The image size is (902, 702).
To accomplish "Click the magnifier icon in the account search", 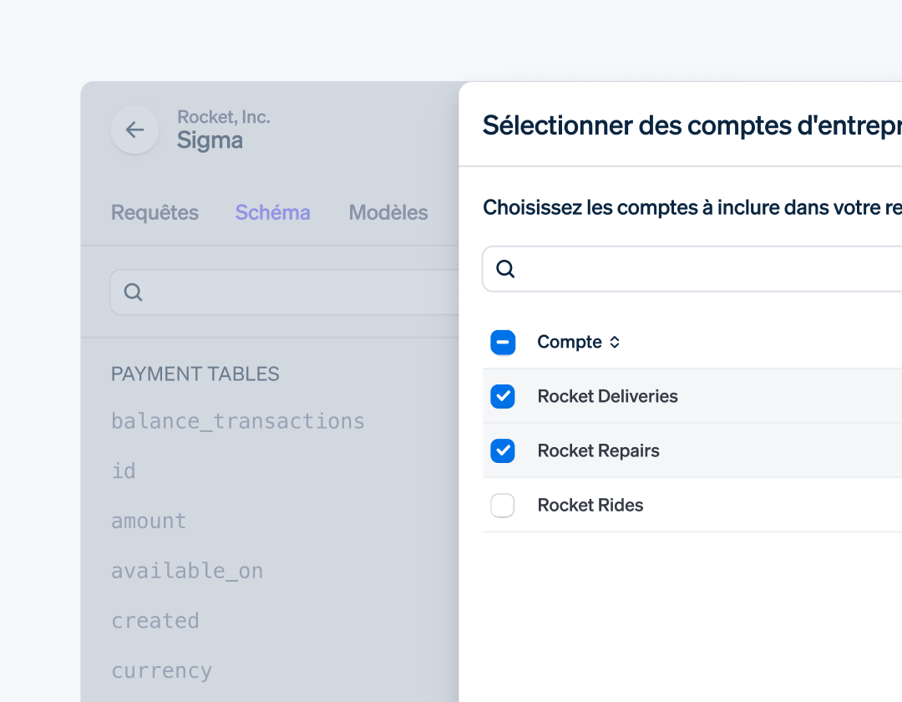I will tap(505, 269).
